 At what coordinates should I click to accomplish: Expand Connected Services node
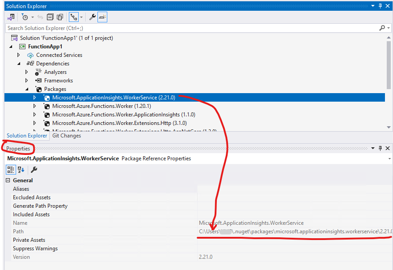[18, 55]
